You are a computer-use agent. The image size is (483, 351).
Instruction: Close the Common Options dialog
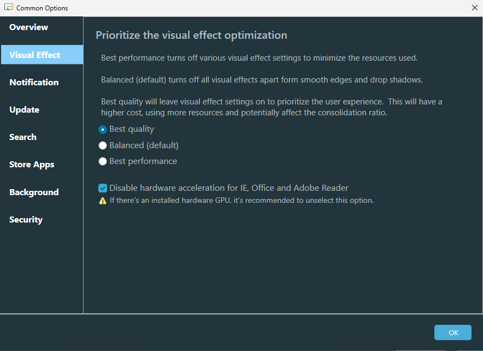pyautogui.click(x=474, y=8)
